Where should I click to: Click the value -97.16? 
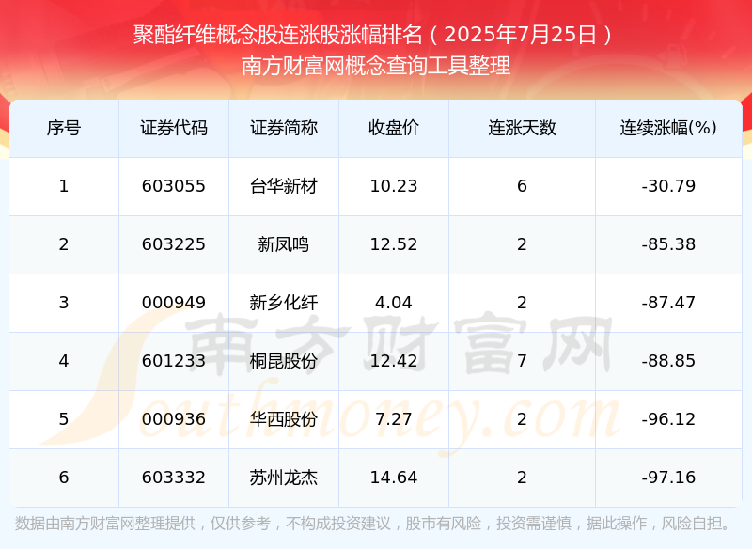point(668,478)
